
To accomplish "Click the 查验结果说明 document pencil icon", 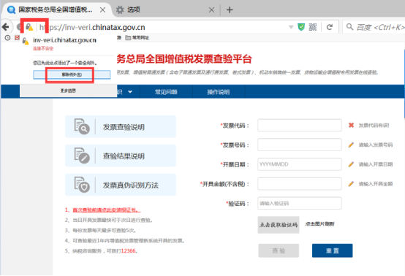I will [x=82, y=156].
